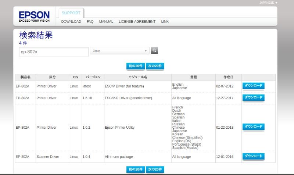Click the 製品名 column header

tap(25, 77)
